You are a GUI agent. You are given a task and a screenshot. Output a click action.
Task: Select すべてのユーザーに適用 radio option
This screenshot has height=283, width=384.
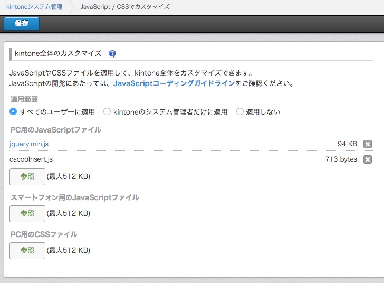[x=13, y=111]
